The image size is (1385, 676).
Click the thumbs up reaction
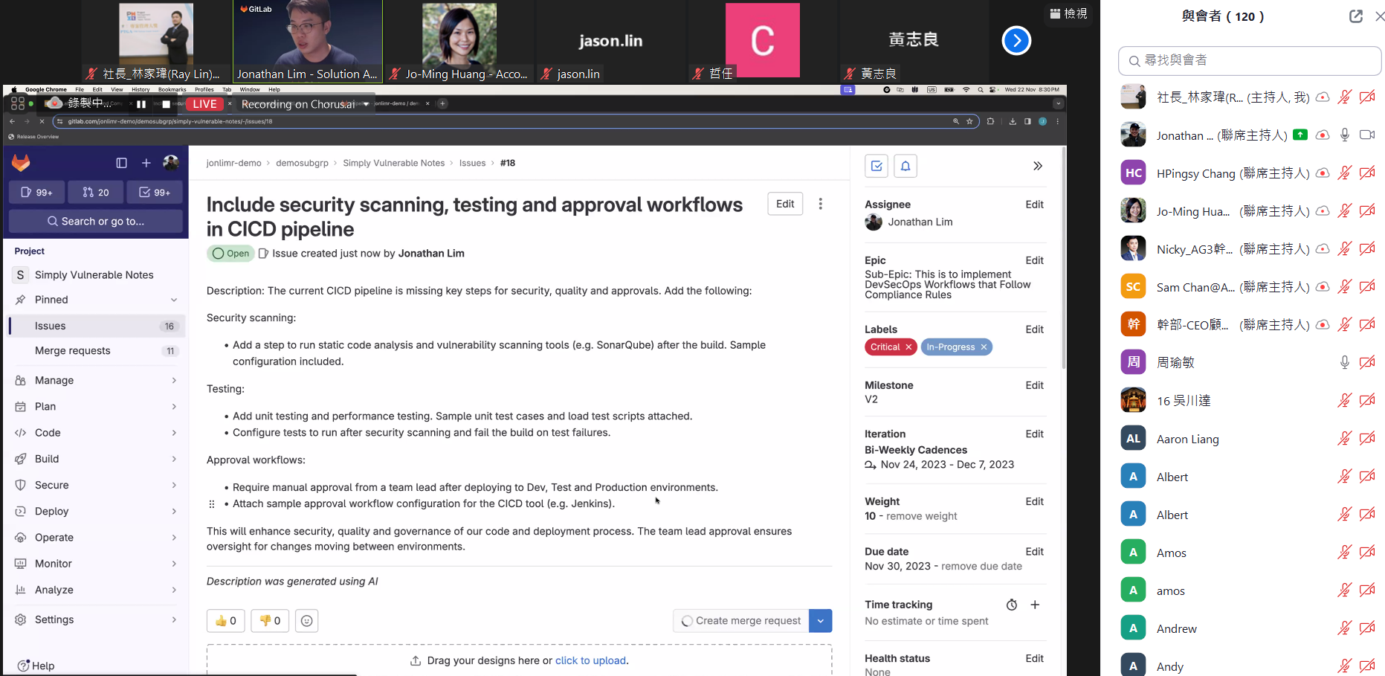[225, 620]
